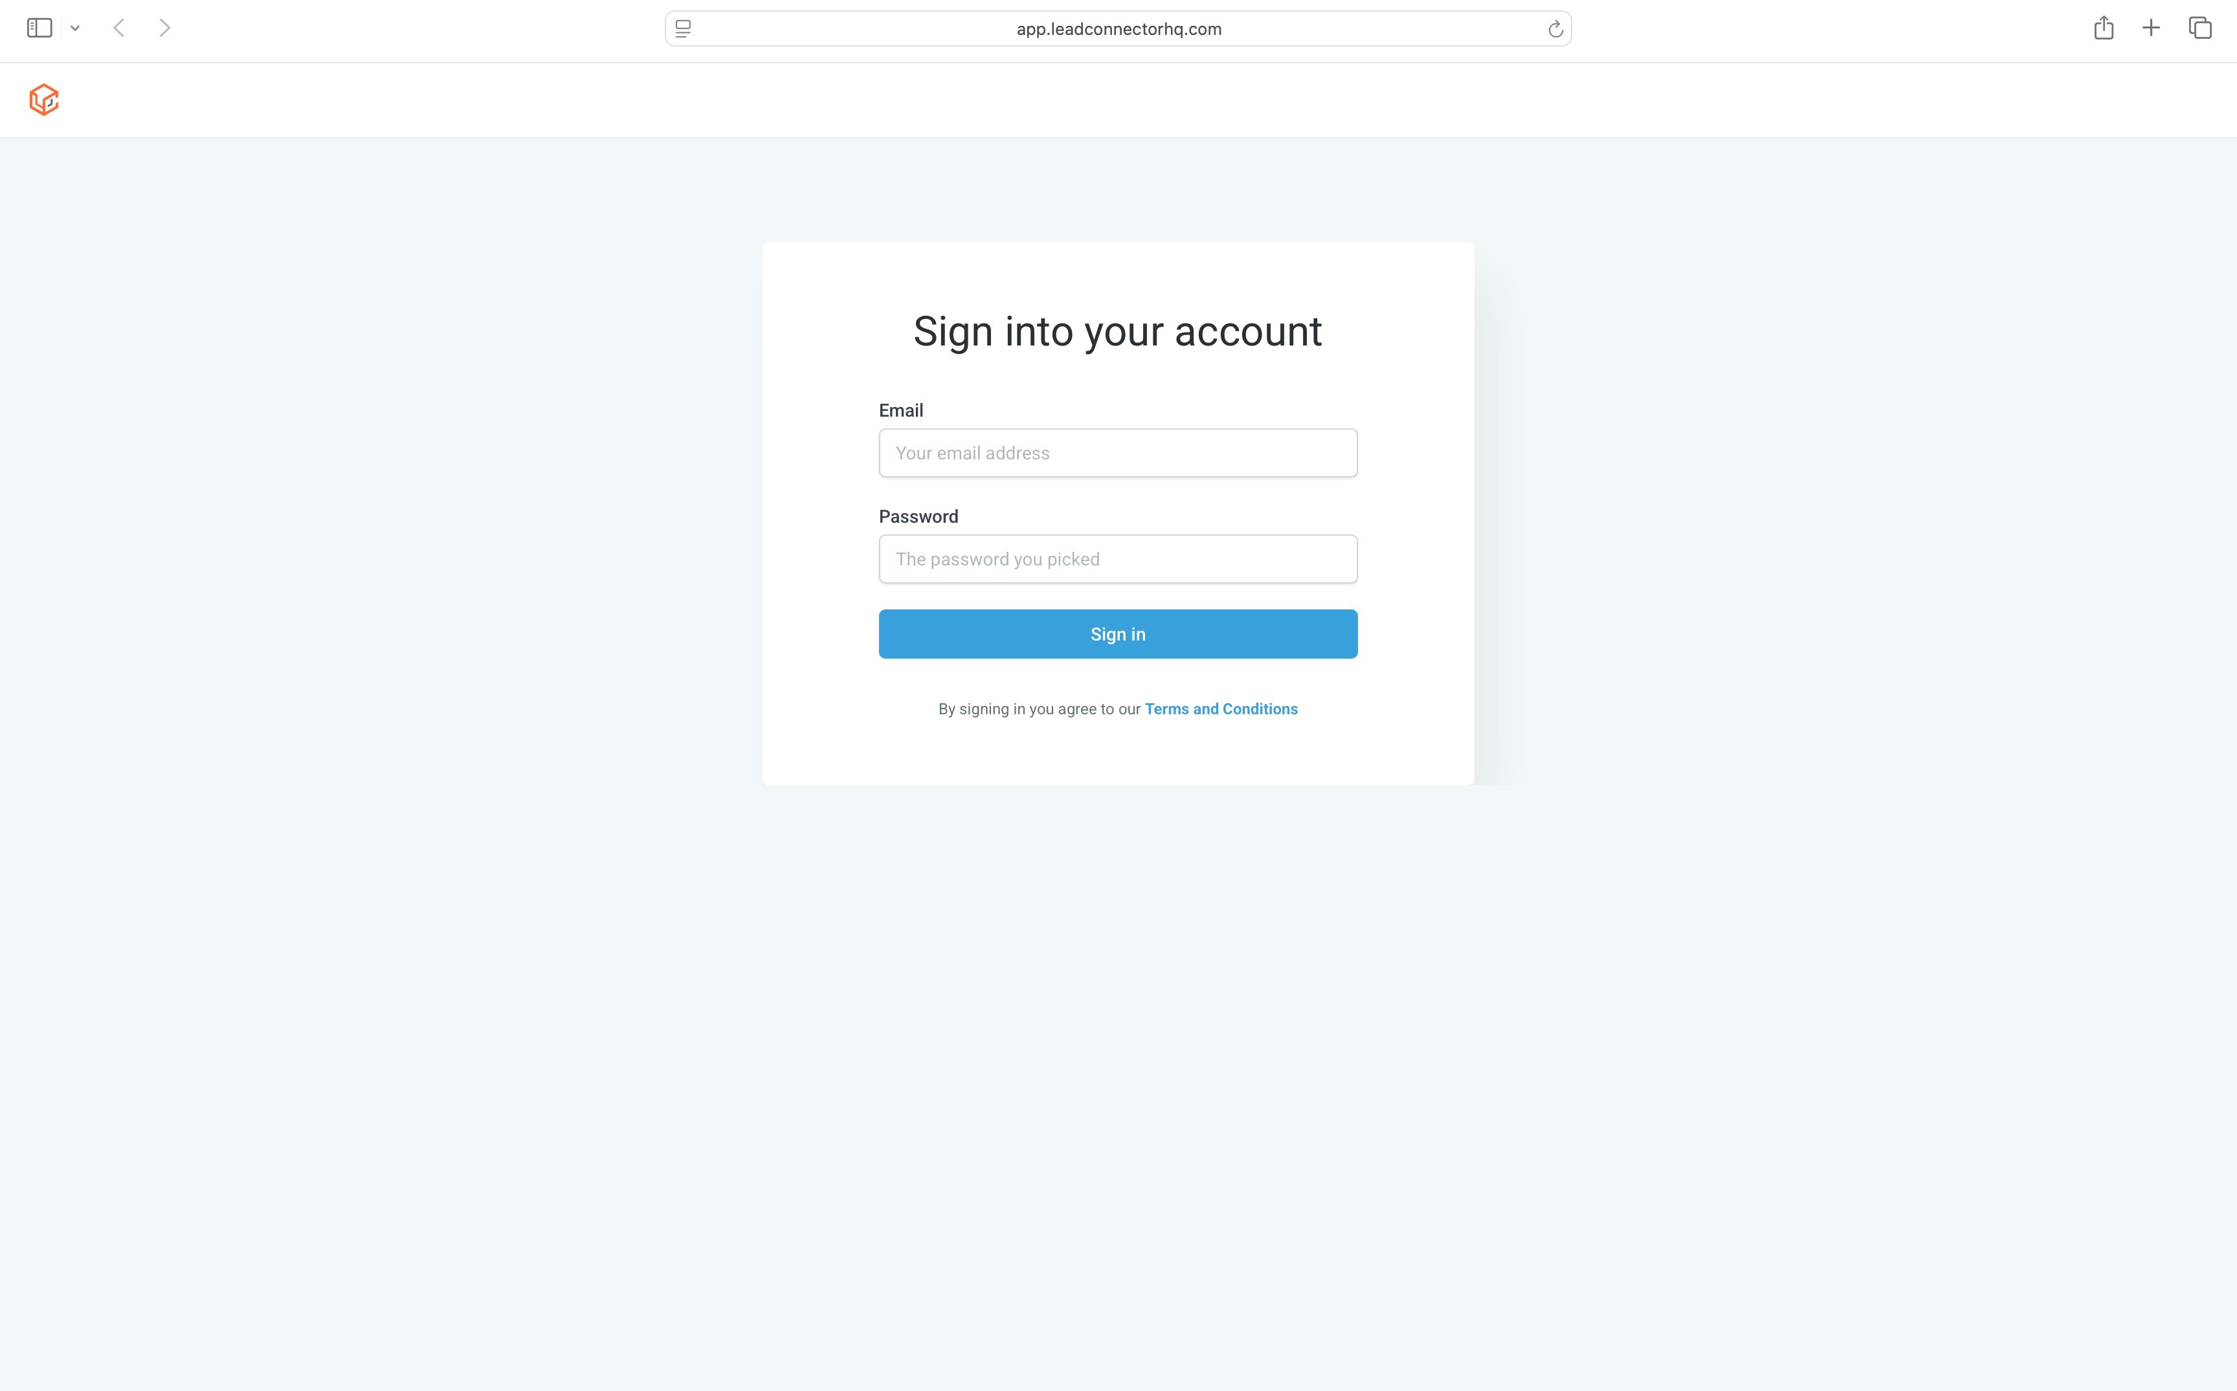
Task: Click the "By signing in you agree" text
Action: (1039, 709)
